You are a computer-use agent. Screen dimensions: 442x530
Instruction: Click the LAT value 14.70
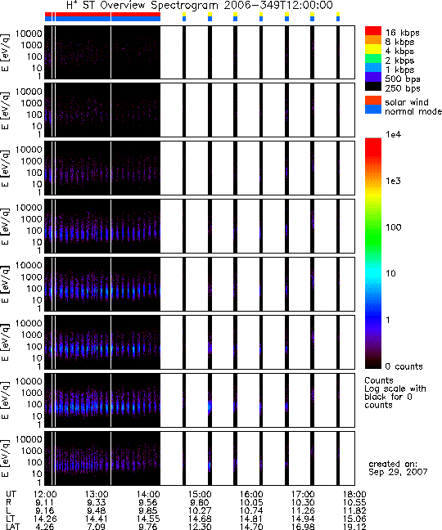251,526
